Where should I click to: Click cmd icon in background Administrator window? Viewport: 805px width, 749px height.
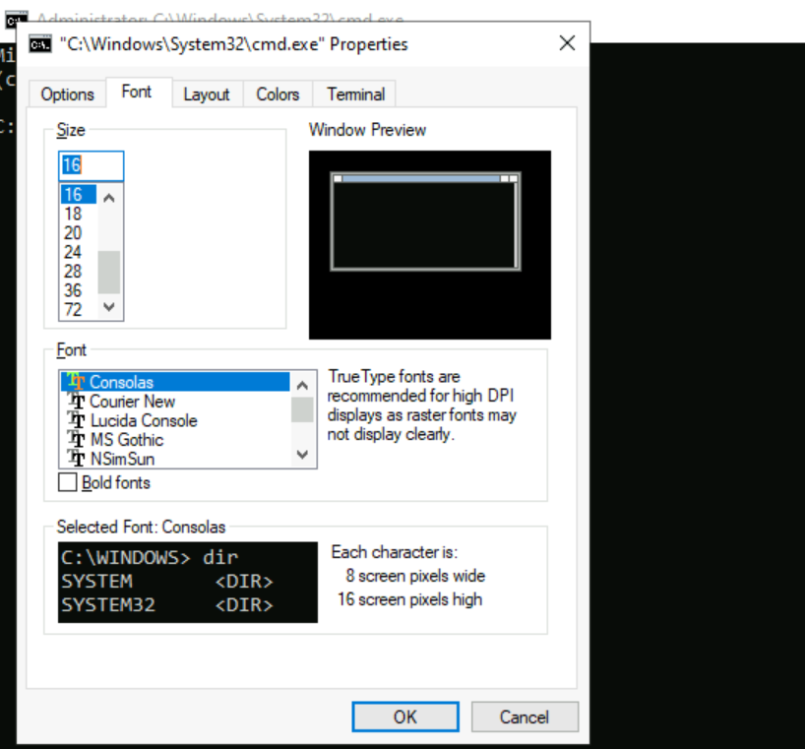17,20
